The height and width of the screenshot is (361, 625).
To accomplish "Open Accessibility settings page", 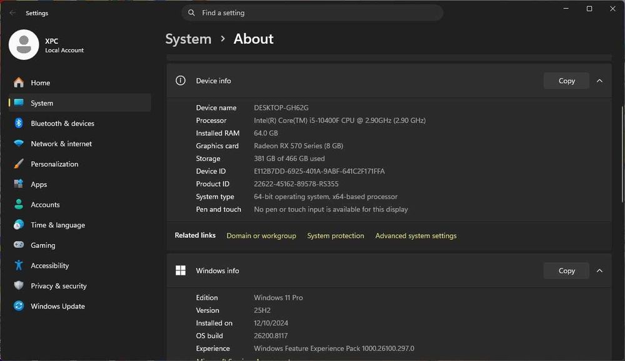I will tap(80, 265).
